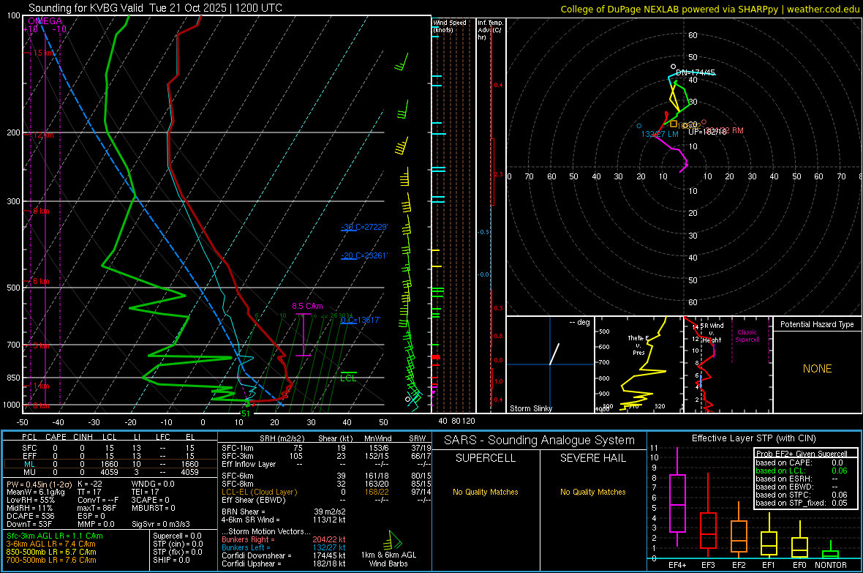Click No Quality Matches under SUPERCELL
863x573 pixels.
coord(486,492)
